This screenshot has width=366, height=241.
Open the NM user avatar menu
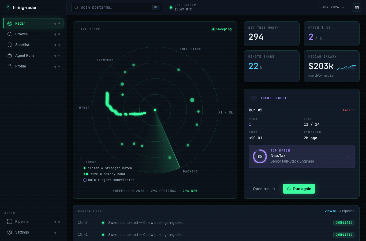point(357,7)
